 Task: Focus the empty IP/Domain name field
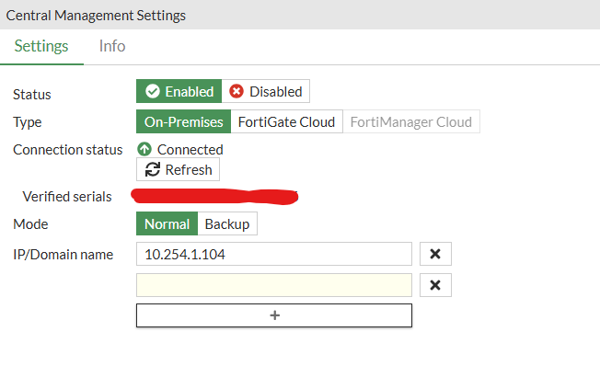point(274,285)
